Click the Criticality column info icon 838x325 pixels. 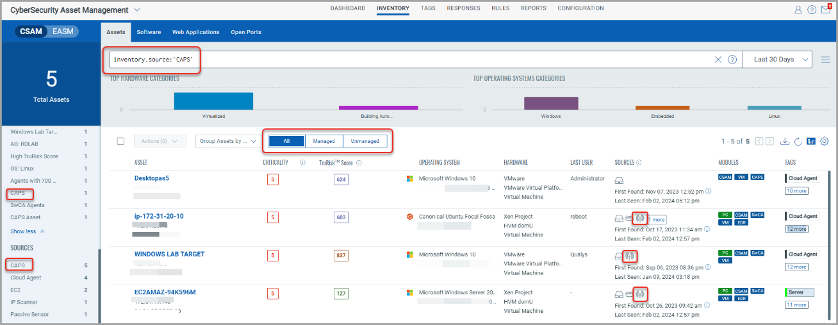tap(302, 163)
